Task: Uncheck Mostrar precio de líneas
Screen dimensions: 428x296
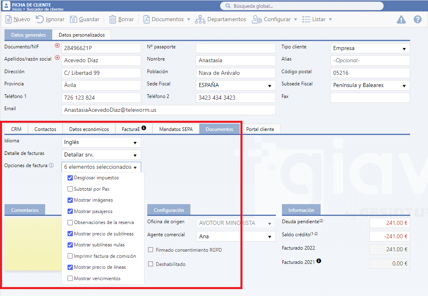Action: (x=70, y=267)
